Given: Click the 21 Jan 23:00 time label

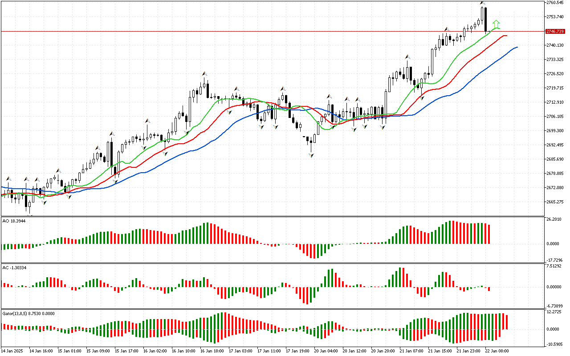Looking at the screenshot, I should point(468,351).
